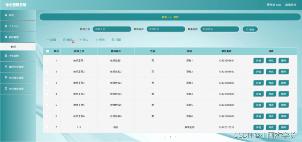Click the plus icon of 导入
This screenshot has height=142, width=302.
coord(80,40)
